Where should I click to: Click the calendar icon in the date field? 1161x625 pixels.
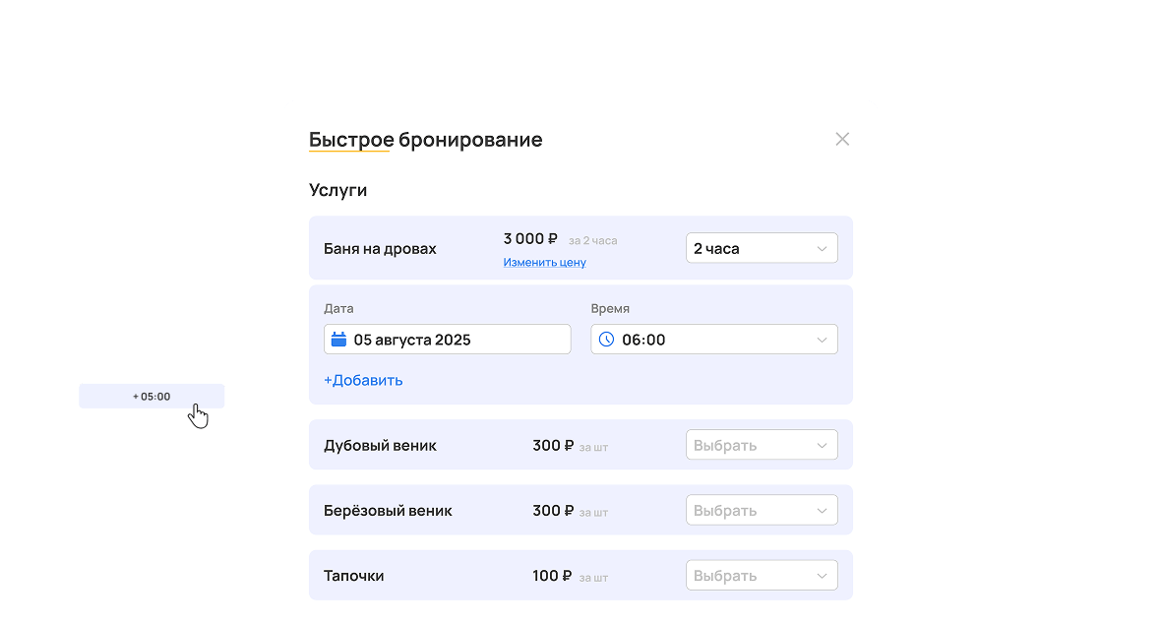tap(338, 339)
